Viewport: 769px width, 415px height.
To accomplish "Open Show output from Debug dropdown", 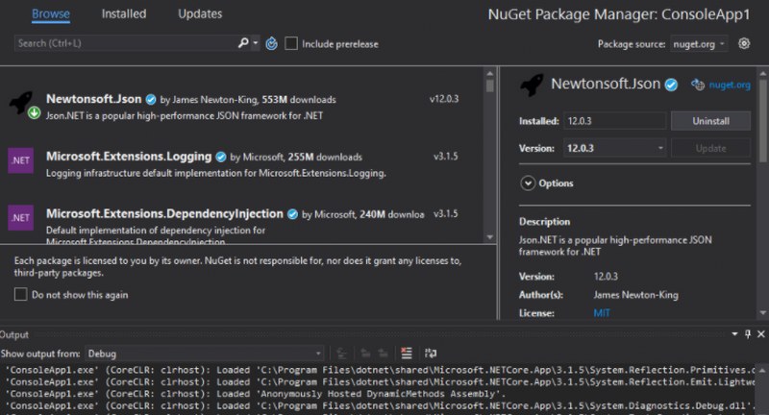I will (204, 354).
